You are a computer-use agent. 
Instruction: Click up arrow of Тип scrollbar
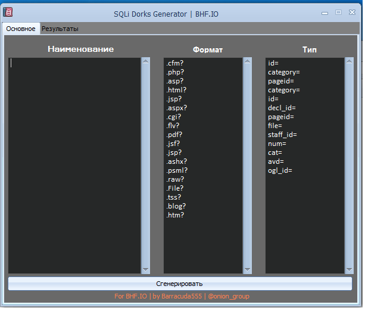coord(350,61)
